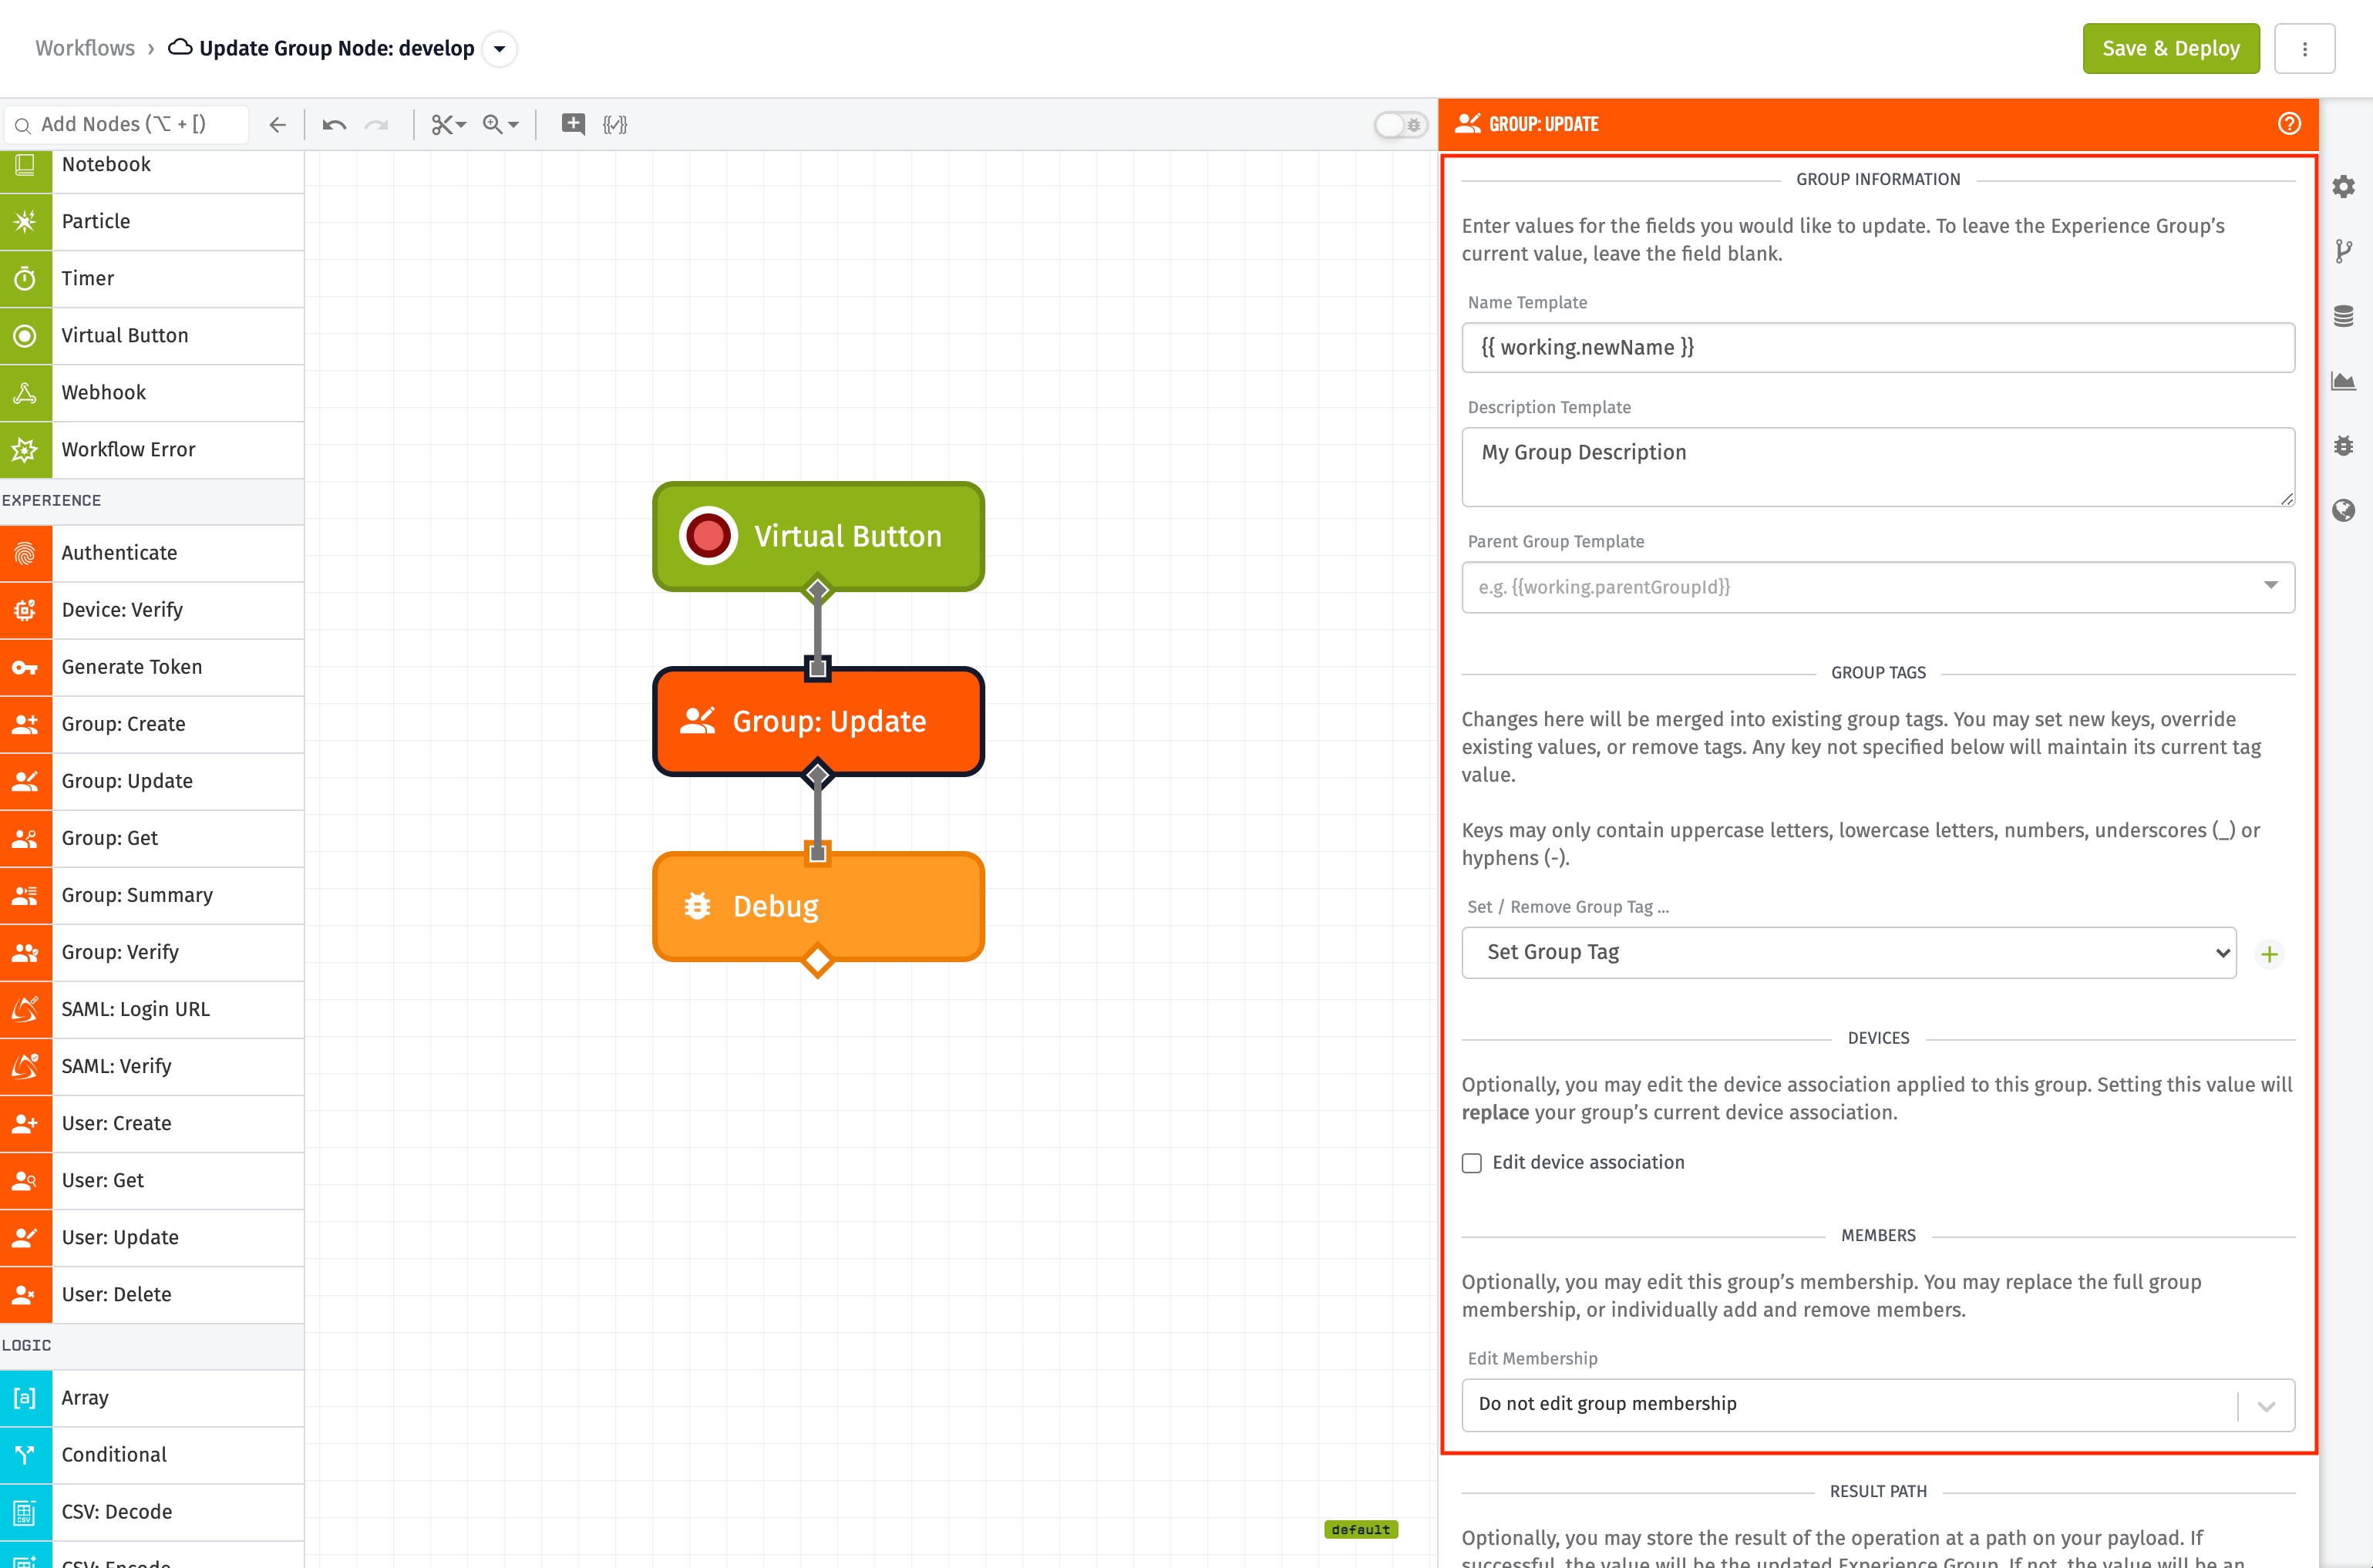The image size is (2373, 1568).
Task: Open Edit Membership dropdown
Action: tap(1877, 1405)
